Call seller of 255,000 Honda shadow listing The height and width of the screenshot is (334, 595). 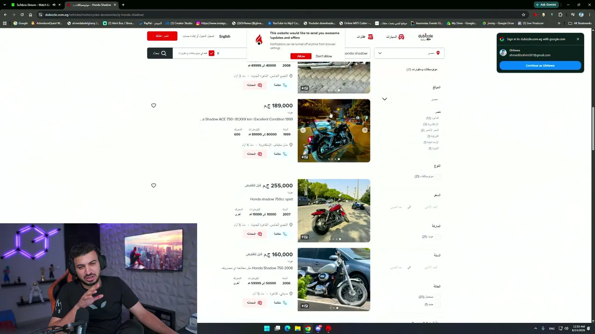[x=280, y=234]
